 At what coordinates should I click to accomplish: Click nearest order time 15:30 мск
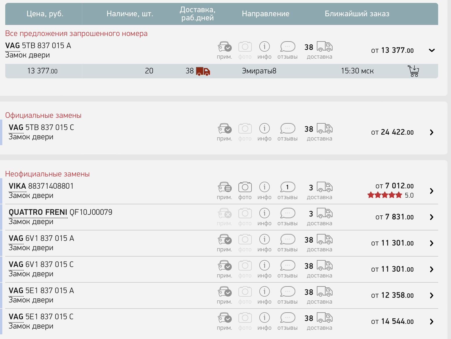357,71
